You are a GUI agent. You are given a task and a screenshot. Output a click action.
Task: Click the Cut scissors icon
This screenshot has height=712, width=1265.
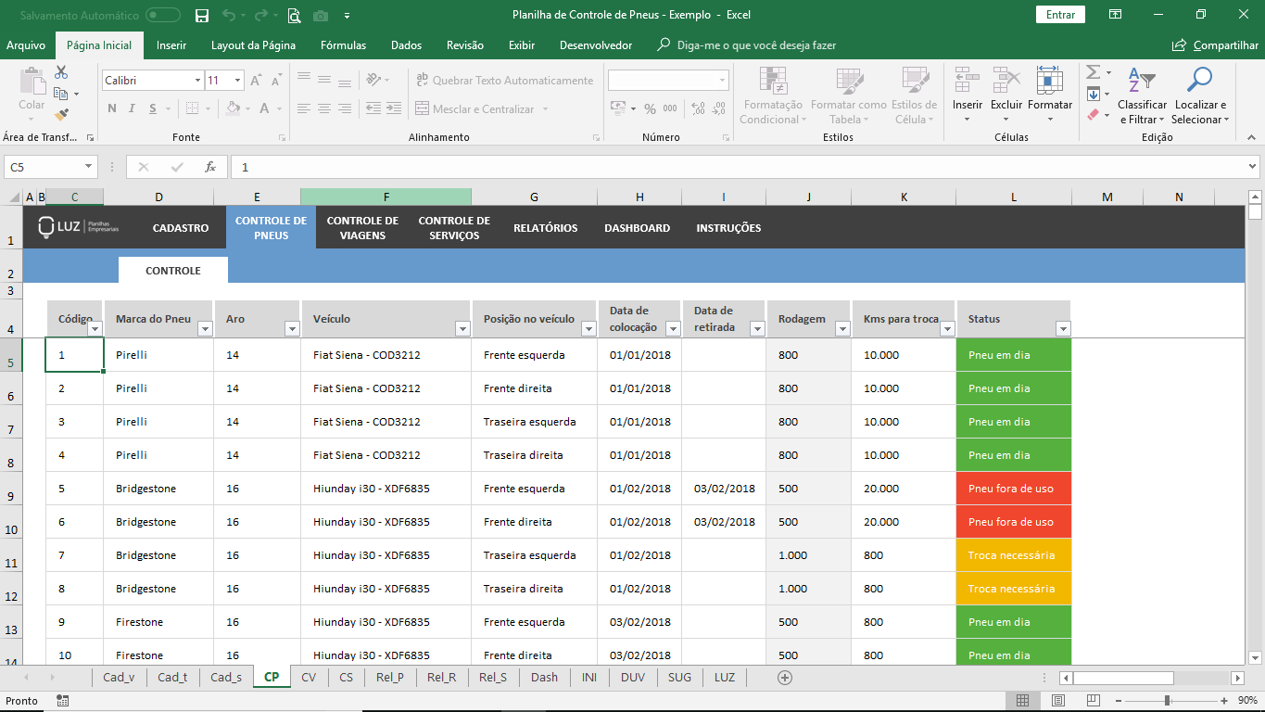point(61,72)
